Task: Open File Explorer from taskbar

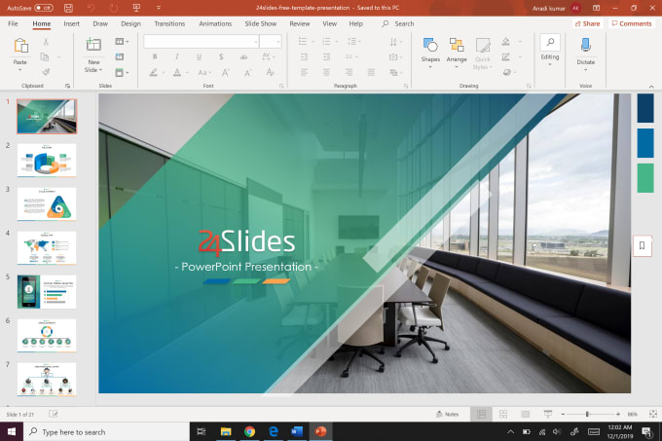Action: [226, 431]
